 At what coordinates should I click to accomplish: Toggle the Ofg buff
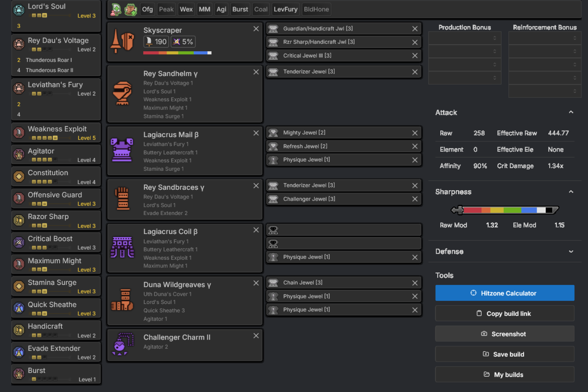point(148,9)
